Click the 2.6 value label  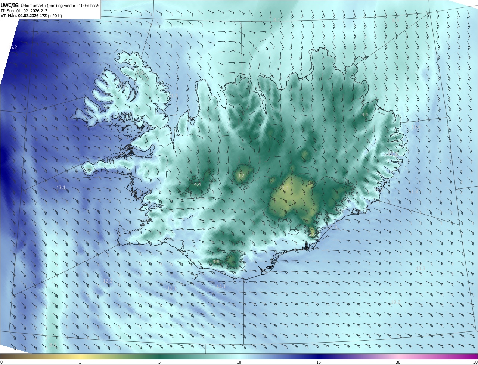point(312,234)
